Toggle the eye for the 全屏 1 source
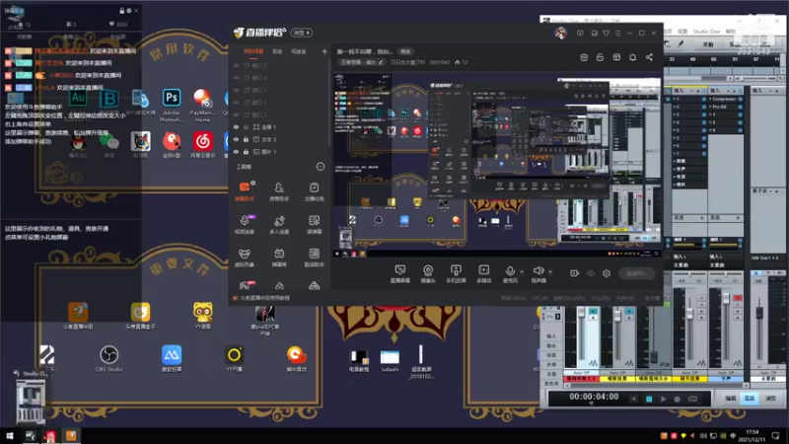The image size is (789, 444). click(x=236, y=127)
